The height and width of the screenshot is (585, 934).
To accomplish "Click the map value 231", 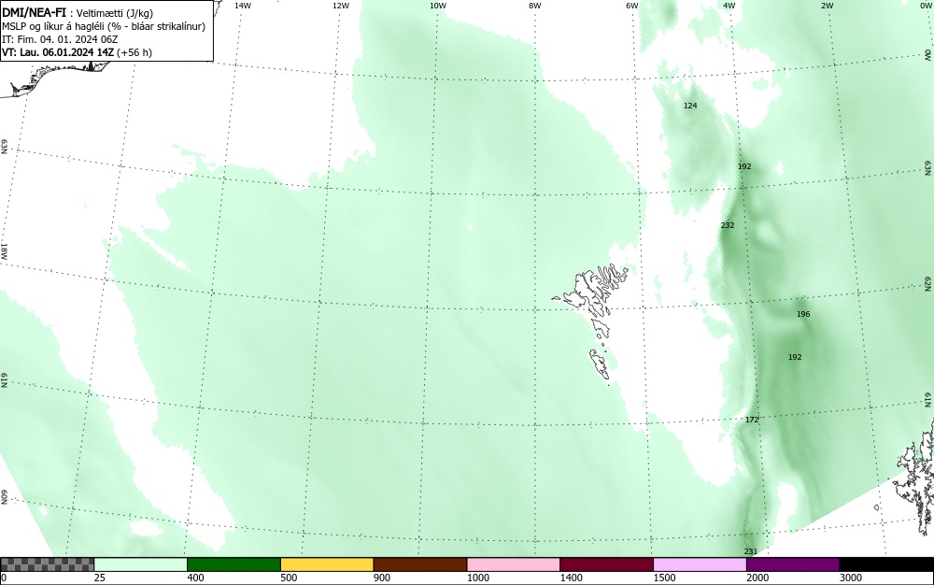I will [x=751, y=551].
